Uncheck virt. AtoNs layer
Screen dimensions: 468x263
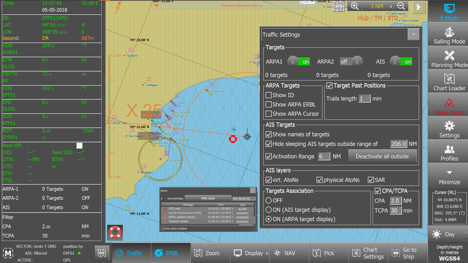[x=268, y=180]
